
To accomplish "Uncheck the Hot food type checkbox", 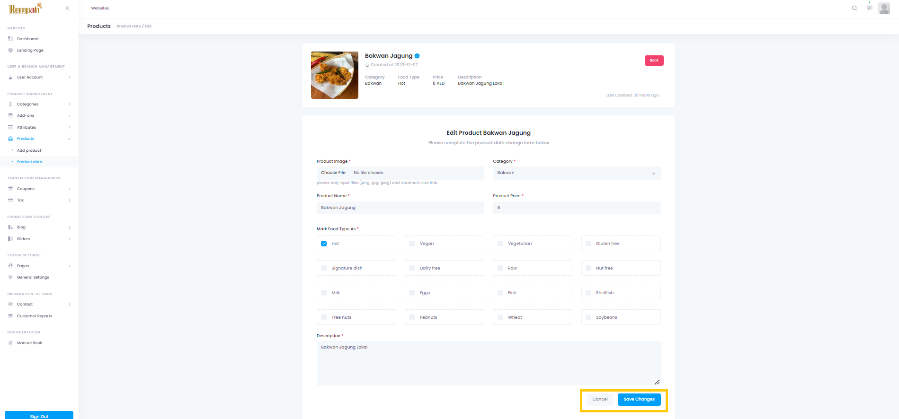I will click(x=324, y=244).
